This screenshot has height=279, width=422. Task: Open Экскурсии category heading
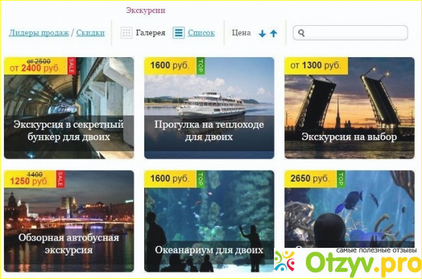(145, 10)
